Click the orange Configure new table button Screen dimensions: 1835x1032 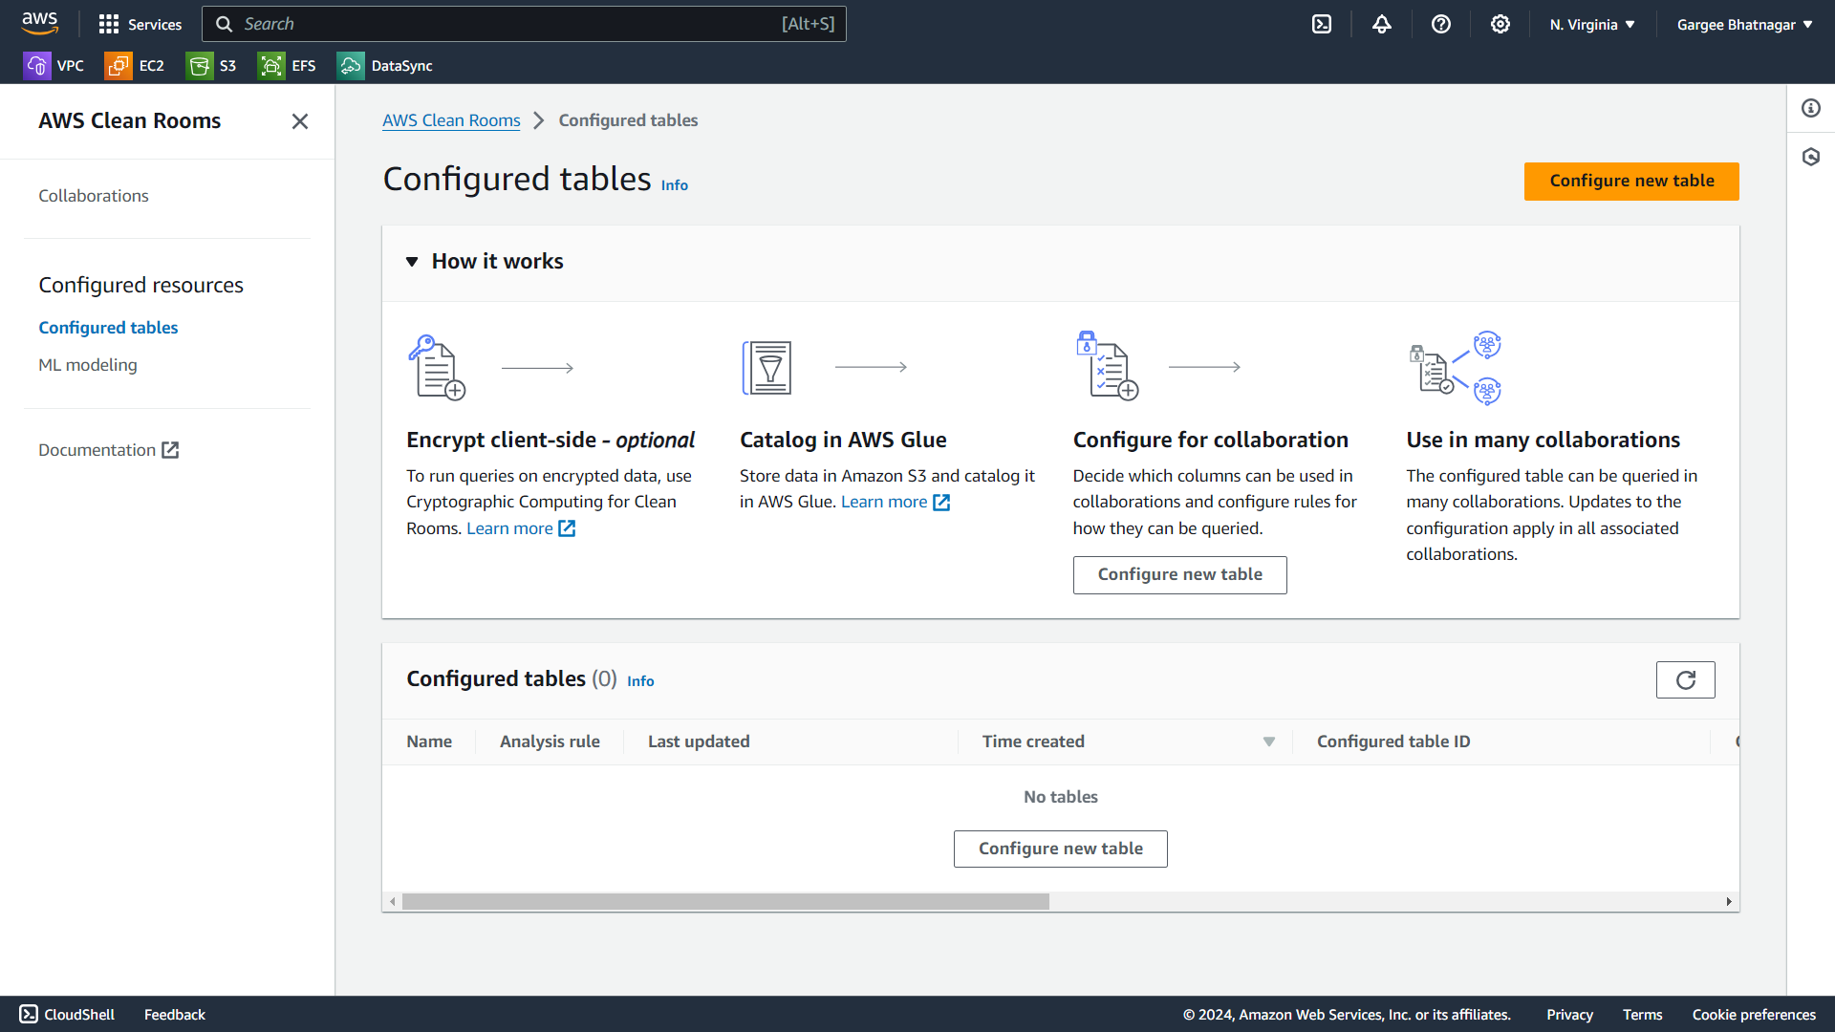coord(1630,182)
